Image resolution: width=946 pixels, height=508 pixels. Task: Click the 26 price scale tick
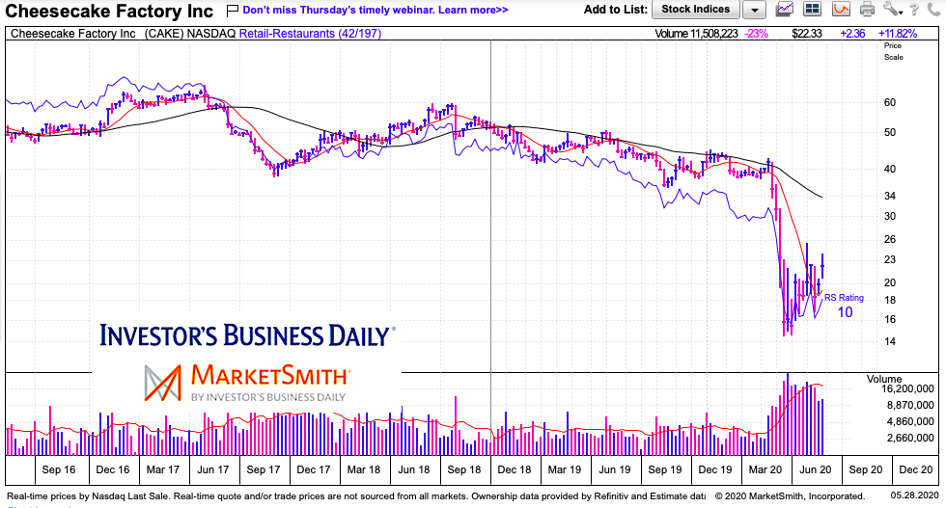(890, 240)
